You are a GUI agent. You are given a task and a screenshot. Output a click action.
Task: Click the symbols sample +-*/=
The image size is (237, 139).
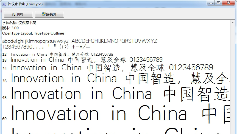click(x=81, y=47)
